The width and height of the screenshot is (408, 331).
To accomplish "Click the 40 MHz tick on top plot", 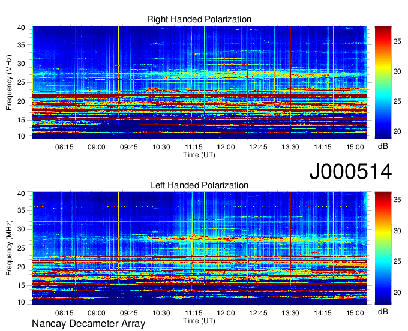I will tap(22, 28).
